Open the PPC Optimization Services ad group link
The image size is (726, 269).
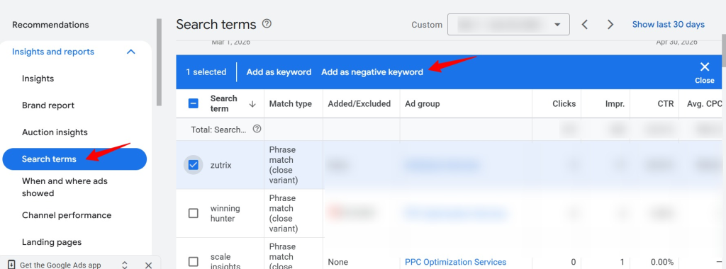pos(456,262)
